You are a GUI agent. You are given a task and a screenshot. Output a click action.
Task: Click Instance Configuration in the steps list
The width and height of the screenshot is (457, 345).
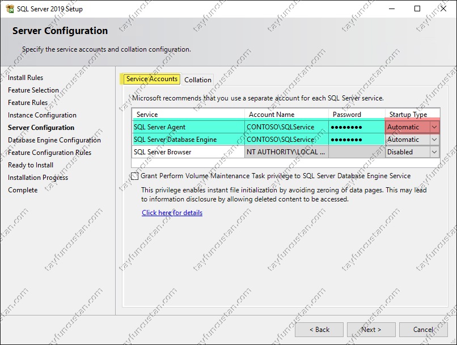tap(42, 115)
